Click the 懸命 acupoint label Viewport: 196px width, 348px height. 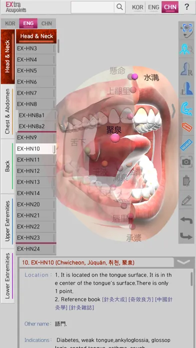click(x=117, y=71)
